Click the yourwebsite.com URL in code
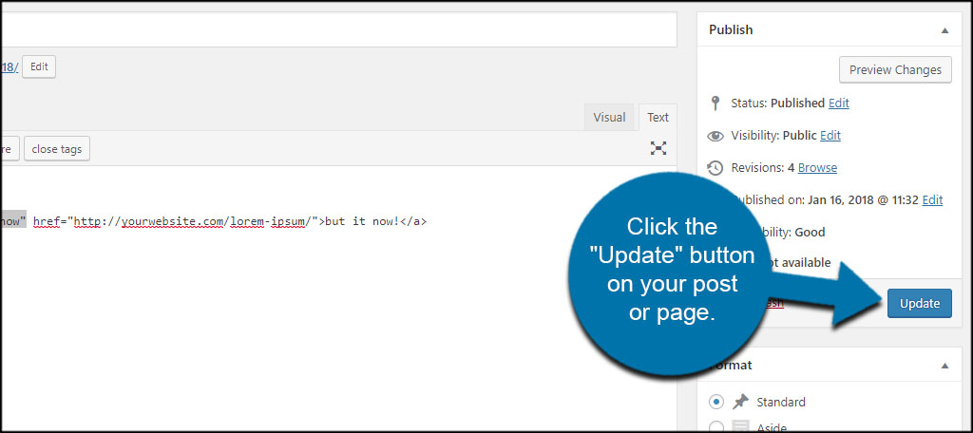The image size is (973, 433). coord(195,221)
